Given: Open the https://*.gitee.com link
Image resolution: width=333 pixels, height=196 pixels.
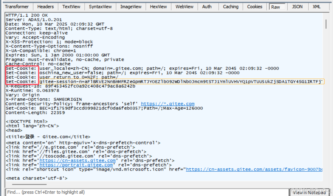Looking at the screenshot, I should click(168, 104).
